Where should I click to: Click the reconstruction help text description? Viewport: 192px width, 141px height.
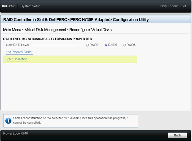pos(70,120)
